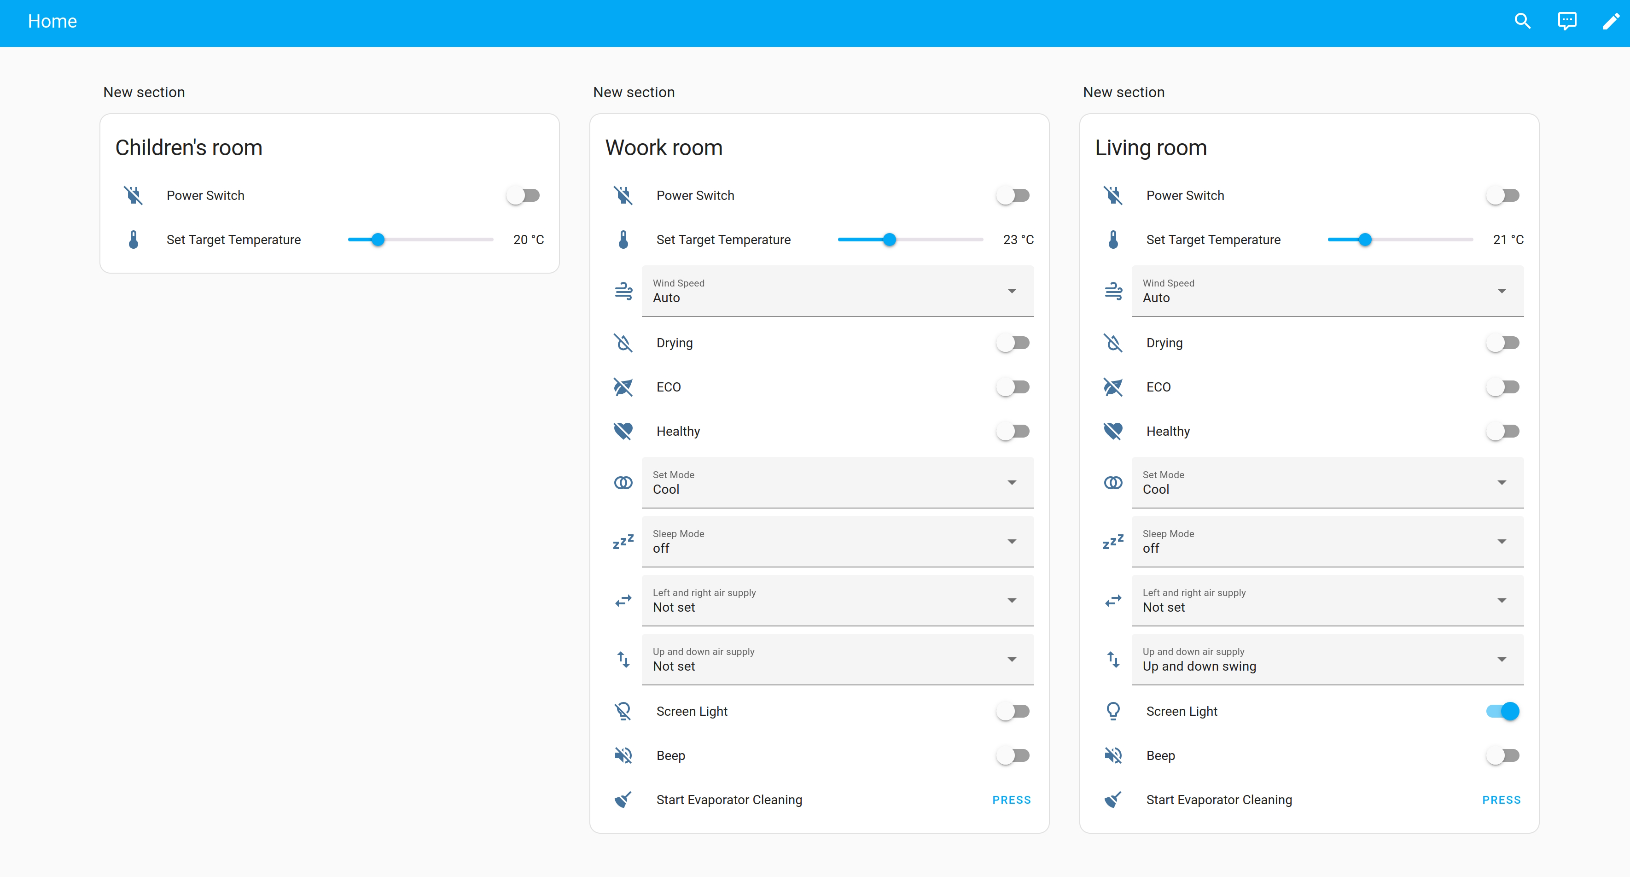Click Woork room target temperature slider
1630x877 pixels.
pyautogui.click(x=911, y=240)
